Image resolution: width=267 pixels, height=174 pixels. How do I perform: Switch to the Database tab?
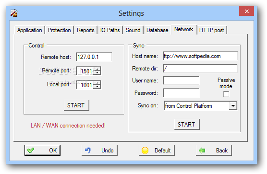point(158,30)
